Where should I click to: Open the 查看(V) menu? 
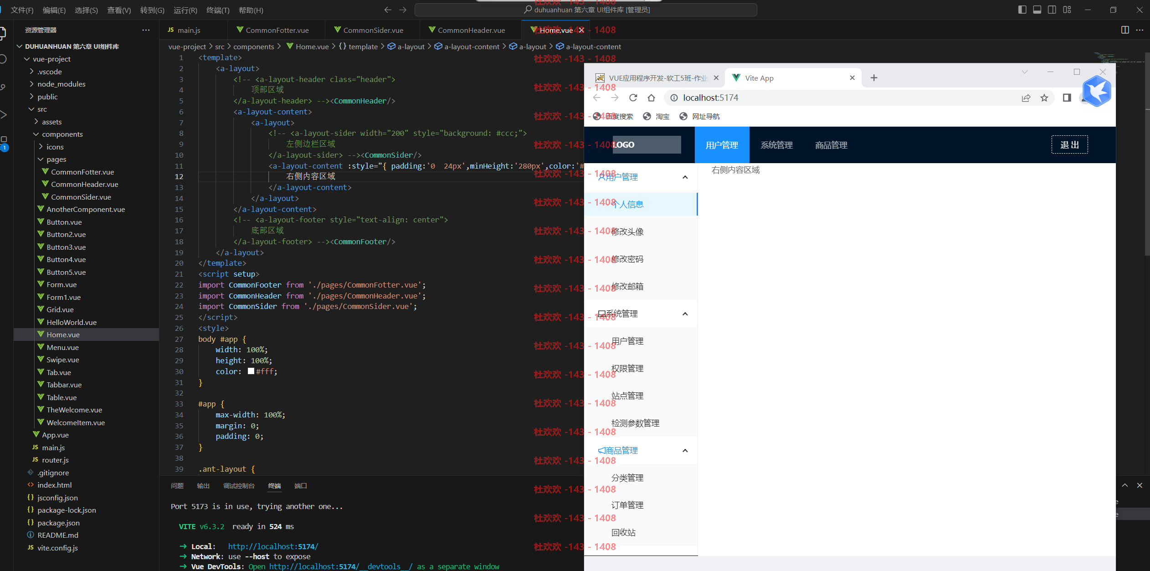[x=119, y=10]
